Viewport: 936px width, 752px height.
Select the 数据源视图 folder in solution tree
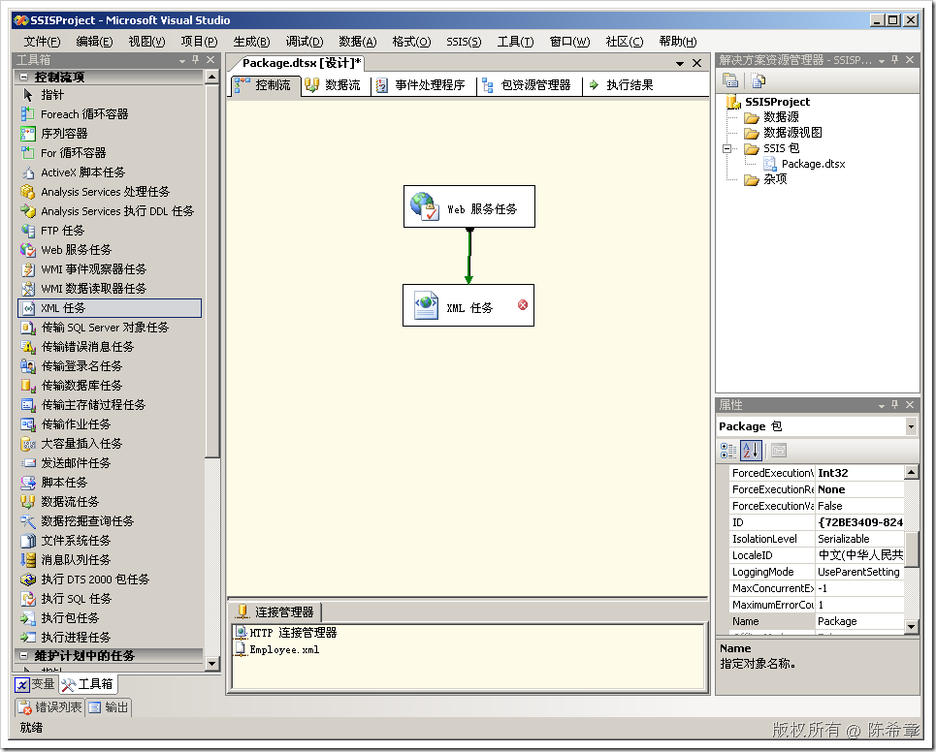(792, 133)
